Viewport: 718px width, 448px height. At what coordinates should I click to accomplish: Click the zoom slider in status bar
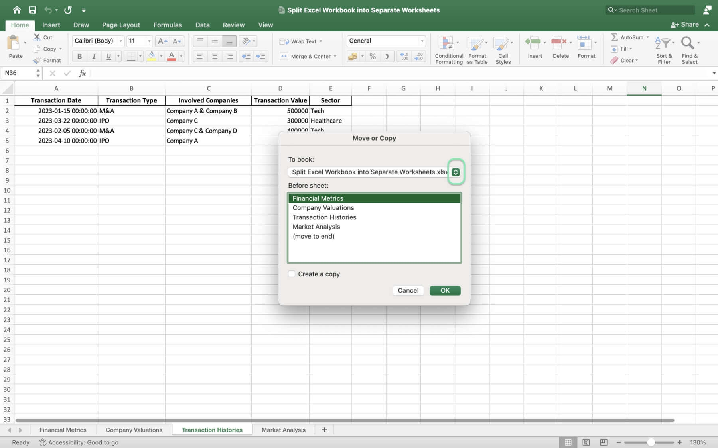pos(651,442)
